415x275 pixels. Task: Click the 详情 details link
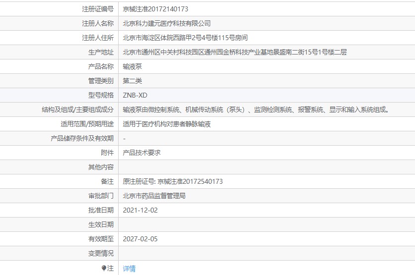[129, 268]
